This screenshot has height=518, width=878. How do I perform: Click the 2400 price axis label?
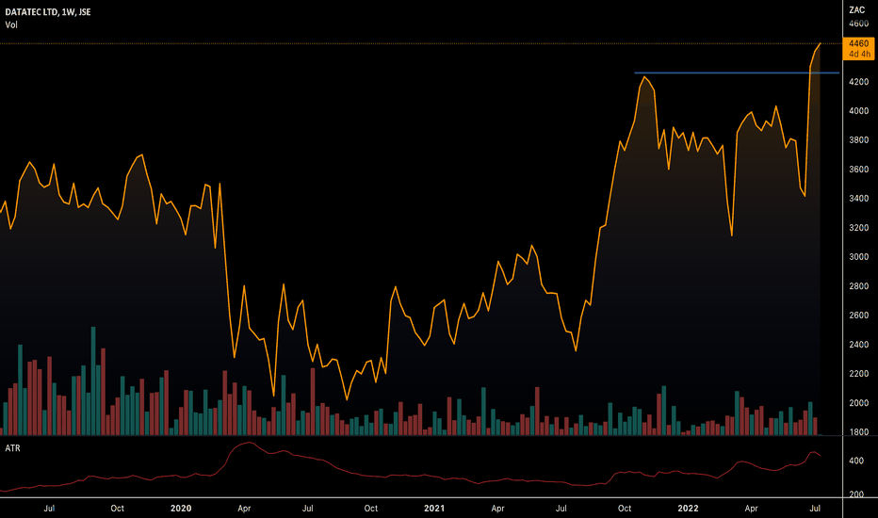point(858,345)
